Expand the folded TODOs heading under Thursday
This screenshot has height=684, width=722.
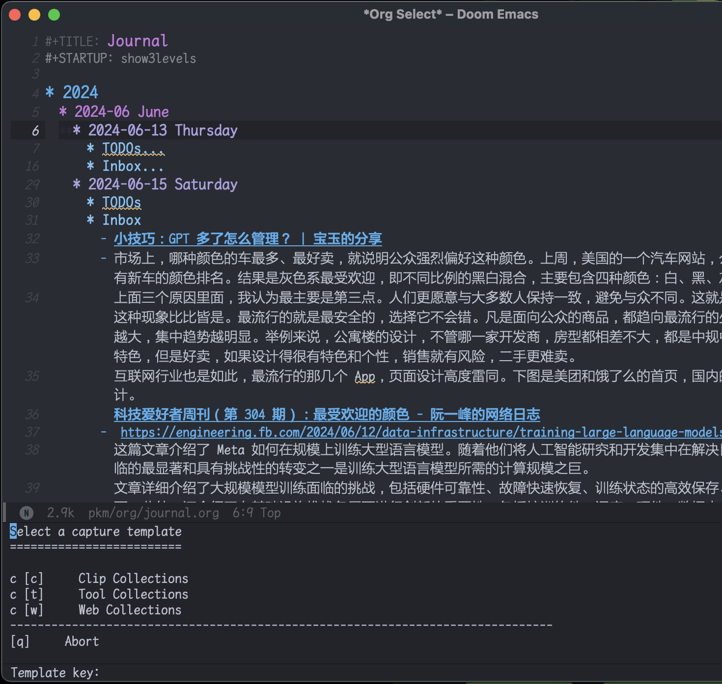(x=133, y=148)
